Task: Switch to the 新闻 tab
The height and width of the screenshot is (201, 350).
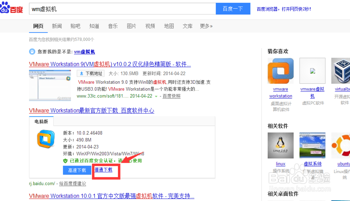Action: tap(57, 26)
